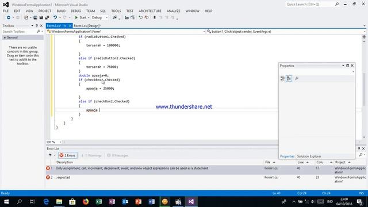This screenshot has width=368, height=207.
Task: Open the DEBUG menu
Action: click(x=75, y=11)
